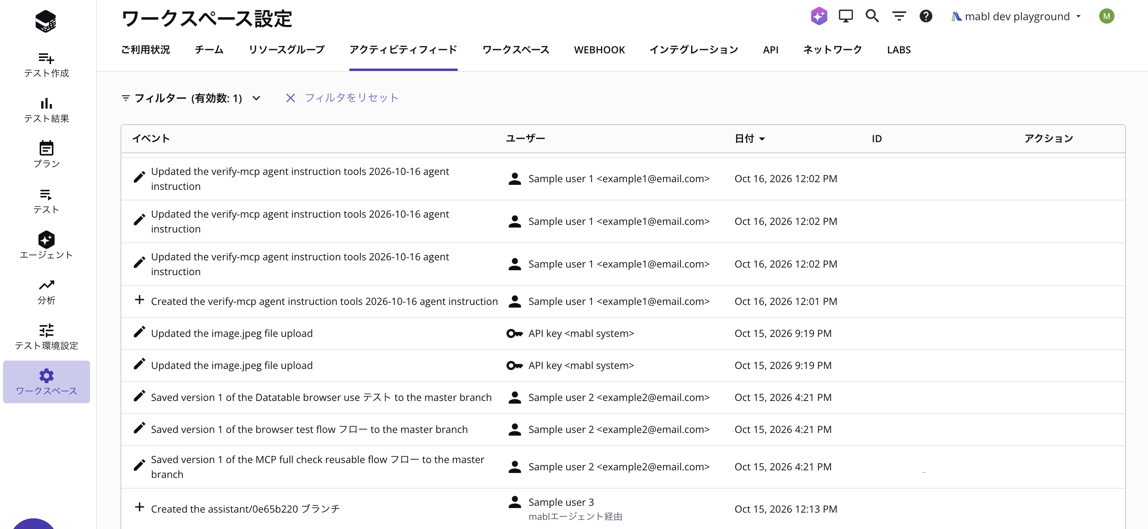Expand mabl dev playground workspace dropdown
Viewport: 1148px width, 529px height.
tap(1016, 16)
